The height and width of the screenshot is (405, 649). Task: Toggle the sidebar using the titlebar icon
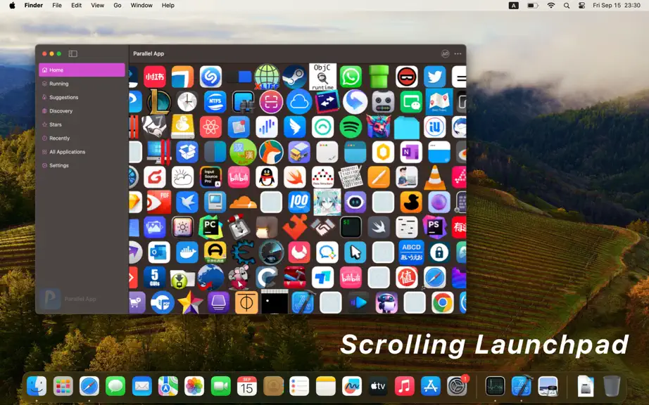click(x=73, y=53)
